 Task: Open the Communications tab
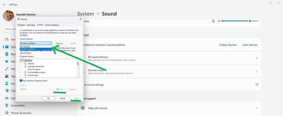(x=52, y=25)
